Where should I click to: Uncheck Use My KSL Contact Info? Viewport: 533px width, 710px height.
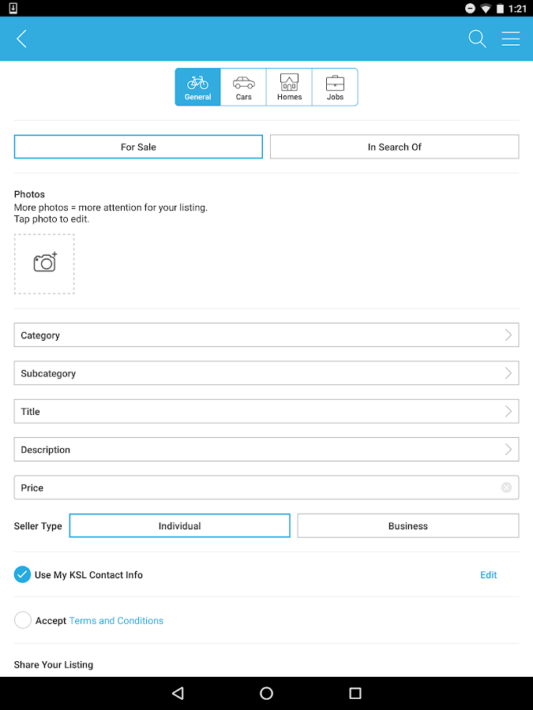point(23,575)
